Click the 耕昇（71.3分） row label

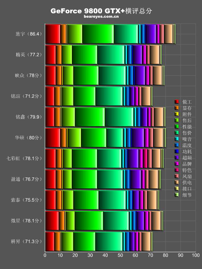click(x=27, y=241)
